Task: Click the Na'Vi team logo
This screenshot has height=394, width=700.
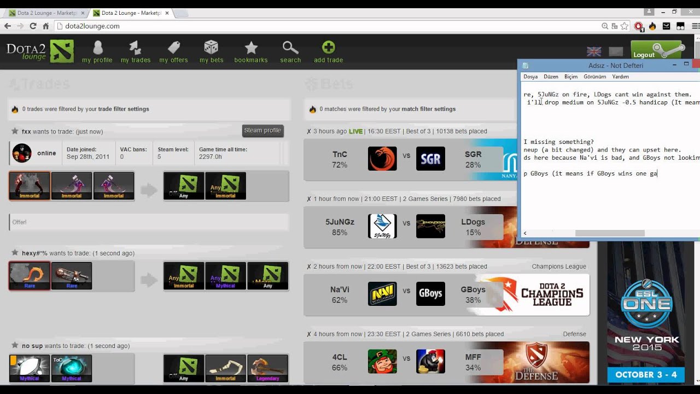Action: click(382, 294)
